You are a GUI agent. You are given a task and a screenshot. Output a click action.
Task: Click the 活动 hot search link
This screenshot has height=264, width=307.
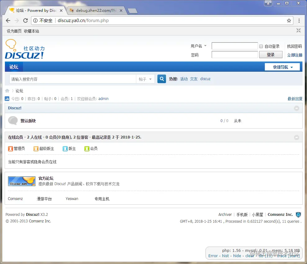point(184,79)
